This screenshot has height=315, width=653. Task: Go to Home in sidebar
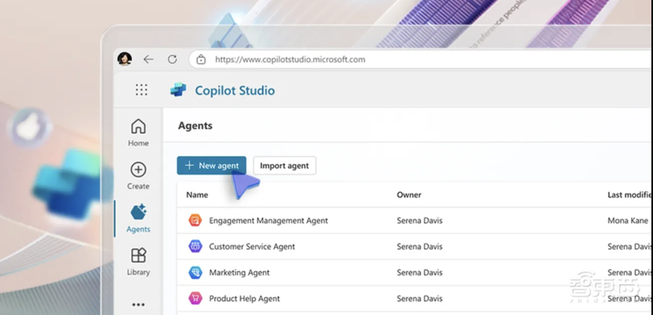(x=138, y=133)
